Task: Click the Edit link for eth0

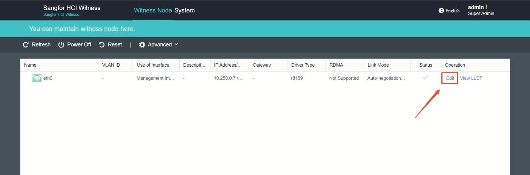Action: coord(450,78)
